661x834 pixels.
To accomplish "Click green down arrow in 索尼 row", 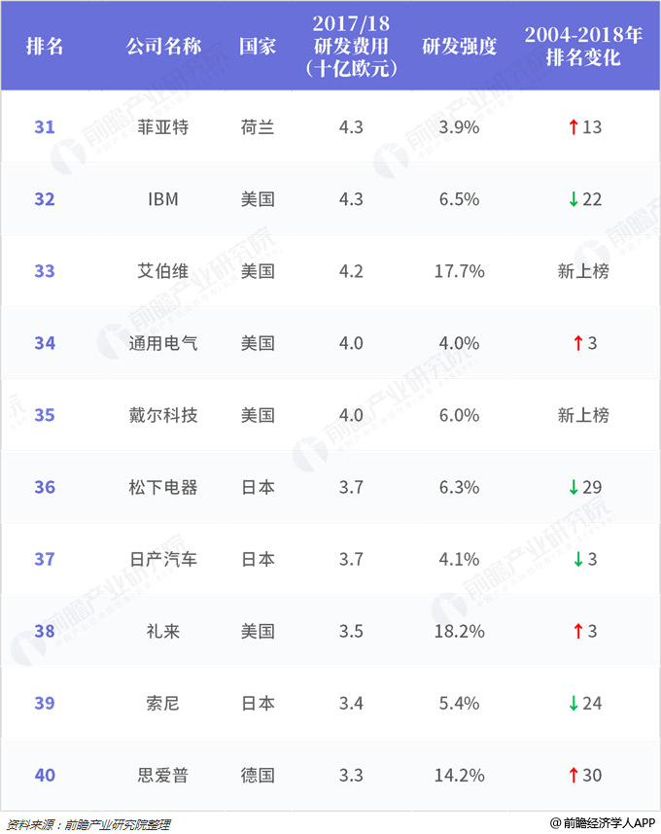I will (574, 703).
